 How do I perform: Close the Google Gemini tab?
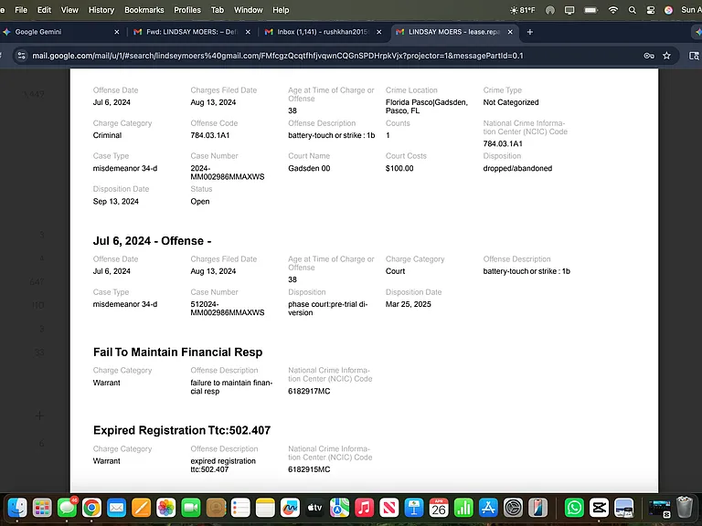click(x=117, y=32)
